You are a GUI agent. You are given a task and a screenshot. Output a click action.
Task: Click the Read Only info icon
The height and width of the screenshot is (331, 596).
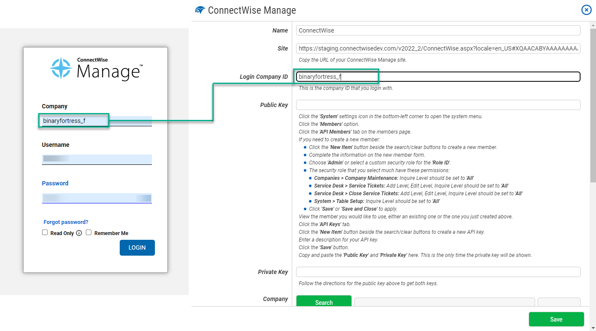coord(79,233)
